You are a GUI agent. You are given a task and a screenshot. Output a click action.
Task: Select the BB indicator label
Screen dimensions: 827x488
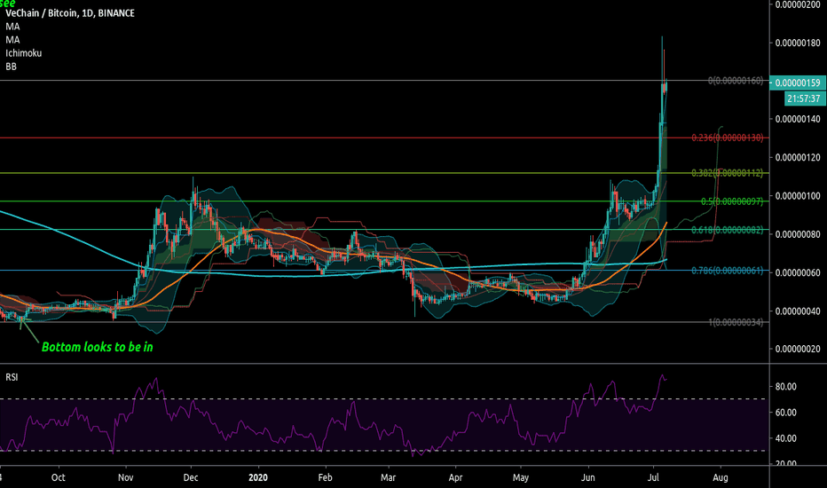(11, 67)
